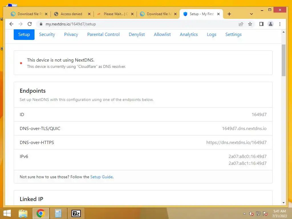Minimize the Chrome window
The height and width of the screenshot is (219, 292).
point(262,10)
